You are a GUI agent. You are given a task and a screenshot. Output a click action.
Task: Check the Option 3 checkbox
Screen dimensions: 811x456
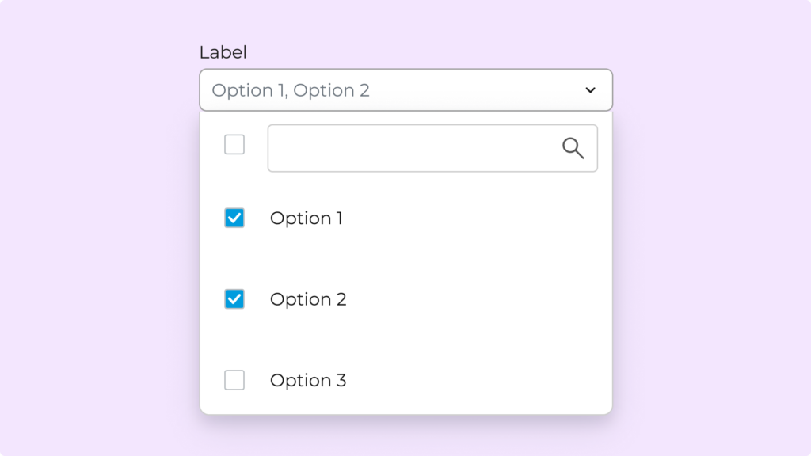[x=234, y=380]
